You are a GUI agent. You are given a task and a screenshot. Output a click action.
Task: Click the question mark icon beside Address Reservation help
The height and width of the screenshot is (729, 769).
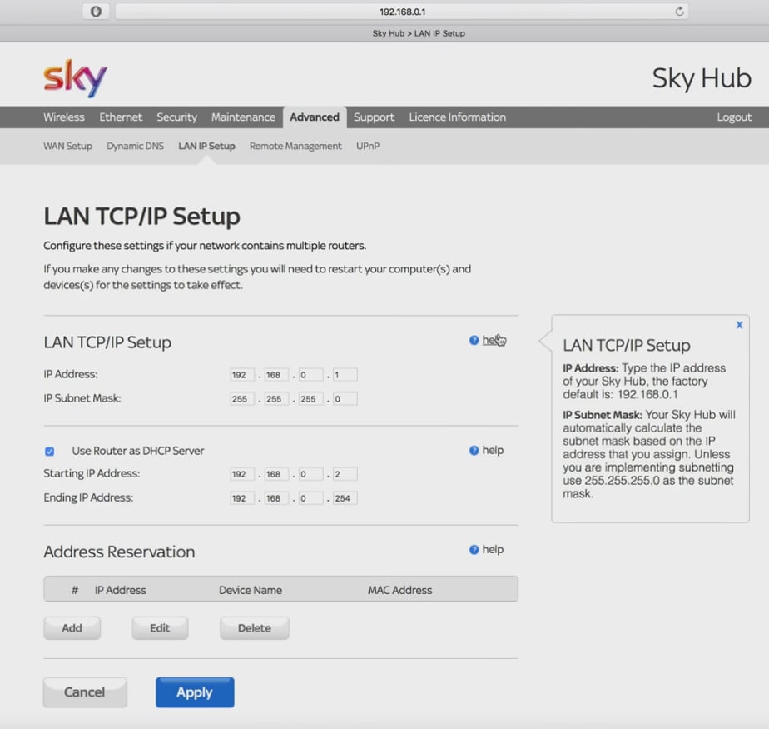point(474,549)
